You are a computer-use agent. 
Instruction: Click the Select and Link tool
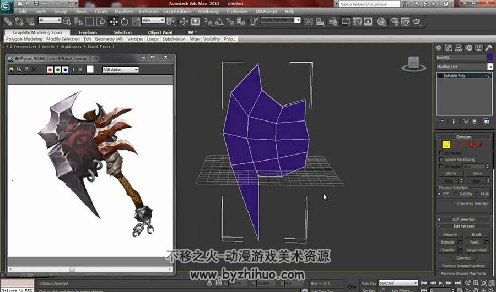(x=8, y=21)
